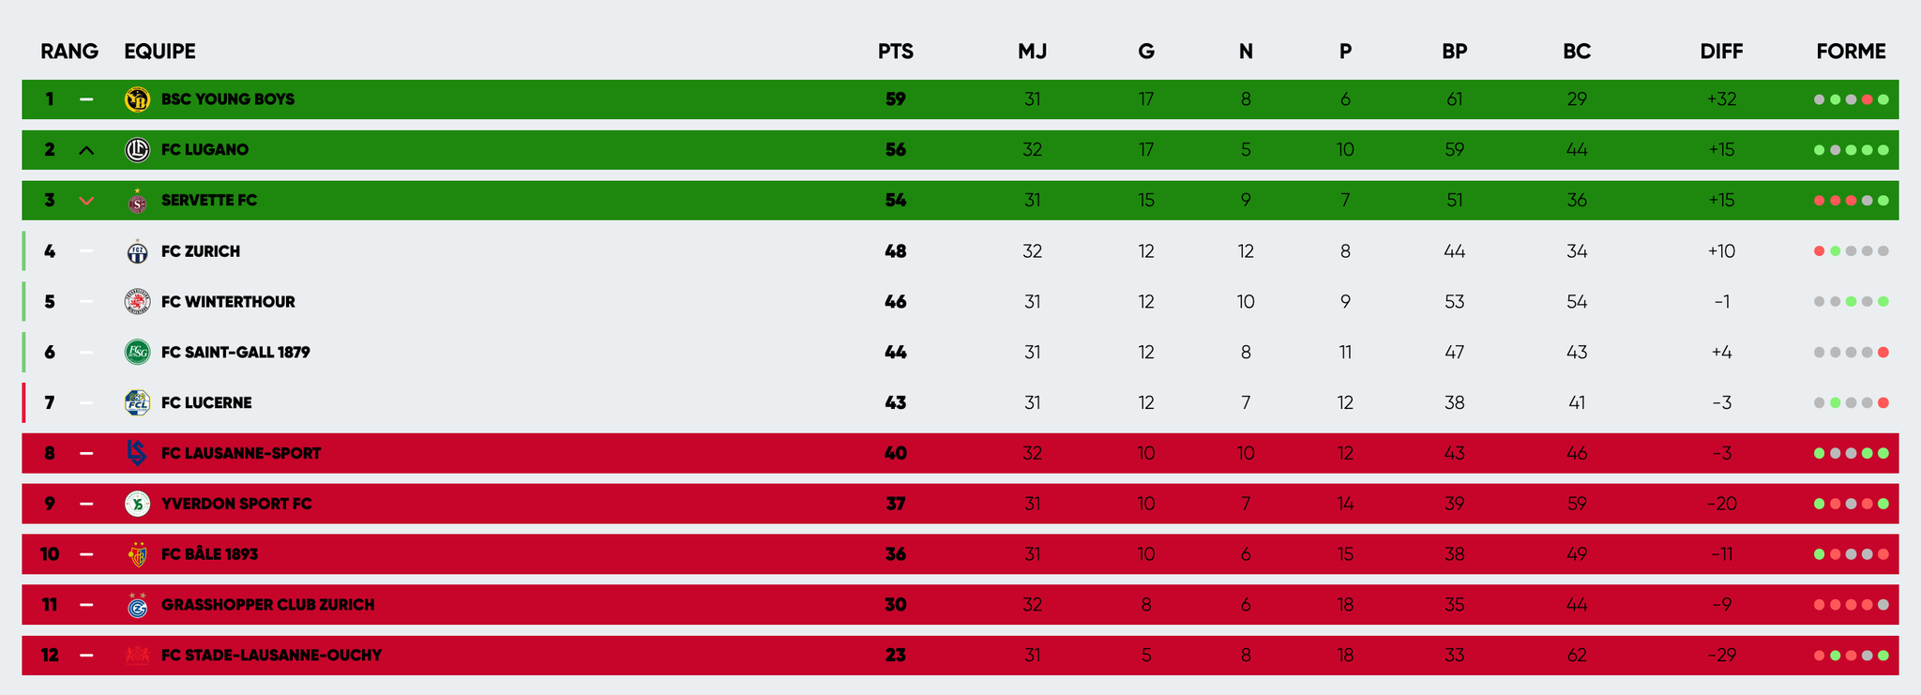Open the Grasshopper Club Zurich team link
This screenshot has width=1921, height=695.
pyautogui.click(x=267, y=605)
